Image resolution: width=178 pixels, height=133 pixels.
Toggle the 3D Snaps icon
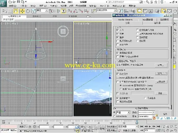[x=70, y=11]
